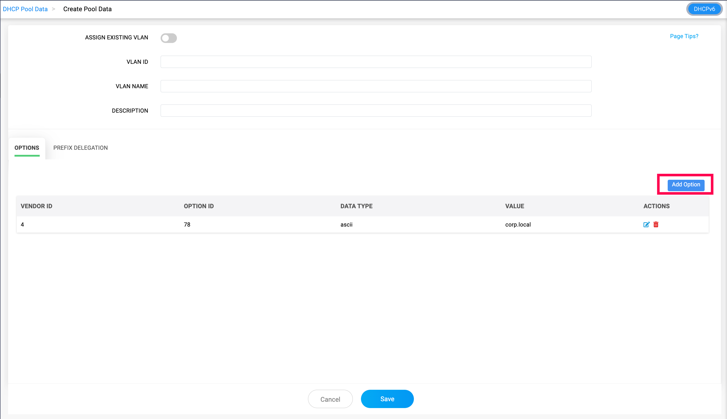Toggle Assign Existing VLAN switch
The image size is (727, 419).
click(169, 38)
